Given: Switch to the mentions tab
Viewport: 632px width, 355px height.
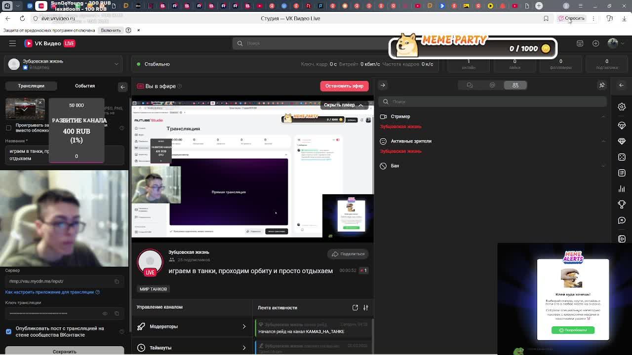Looking at the screenshot, I should 492,85.
